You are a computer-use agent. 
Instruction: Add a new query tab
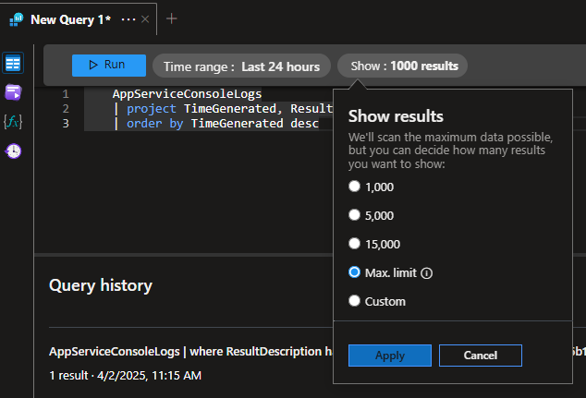pyautogui.click(x=171, y=18)
